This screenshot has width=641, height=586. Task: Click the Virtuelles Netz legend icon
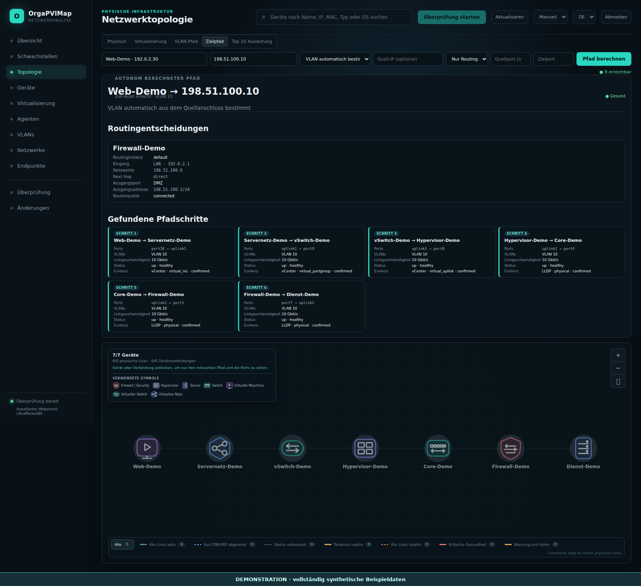(154, 394)
